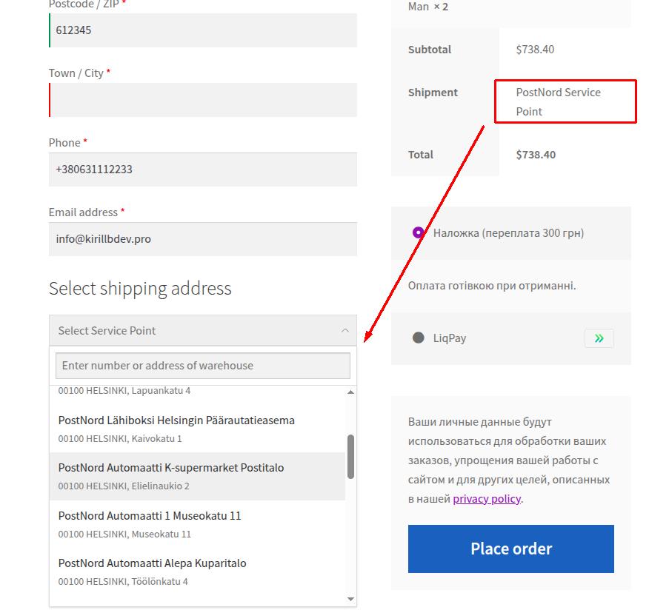Focus the warehouse search input field
This screenshot has height=610, width=649.
coord(203,366)
